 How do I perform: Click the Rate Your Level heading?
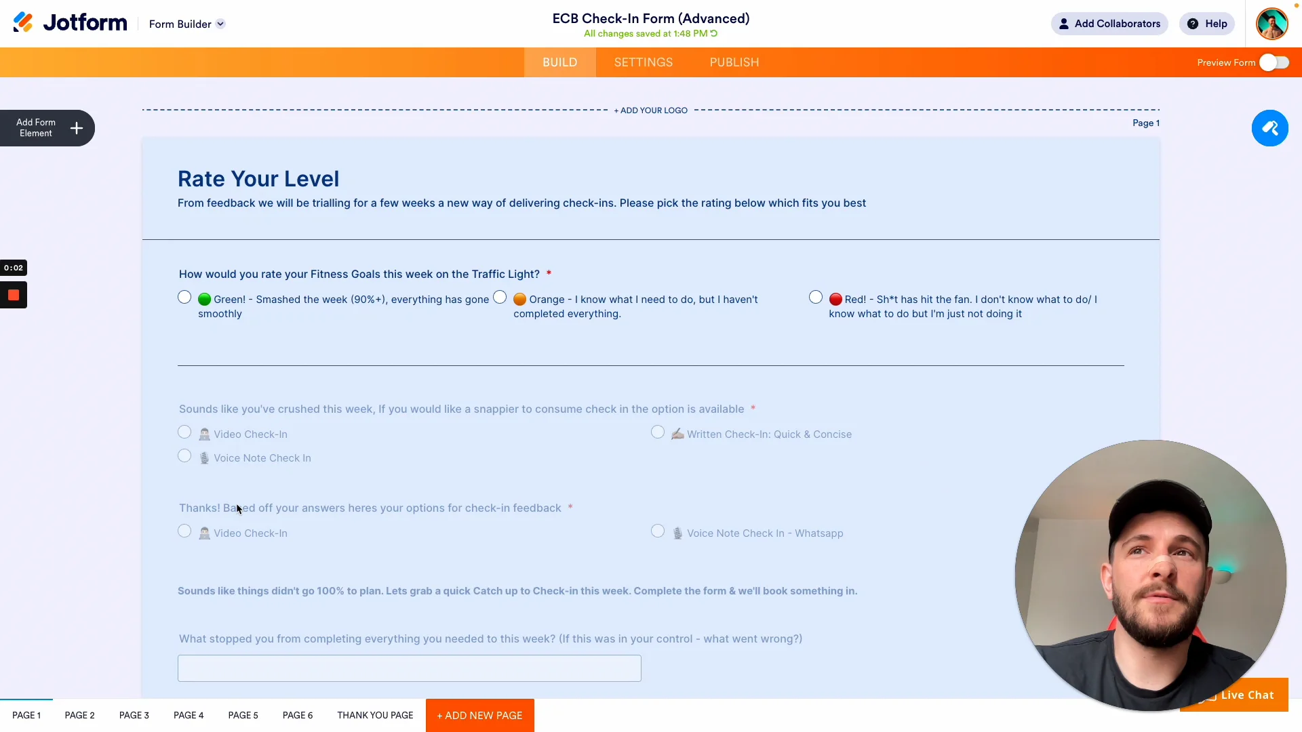pos(258,179)
